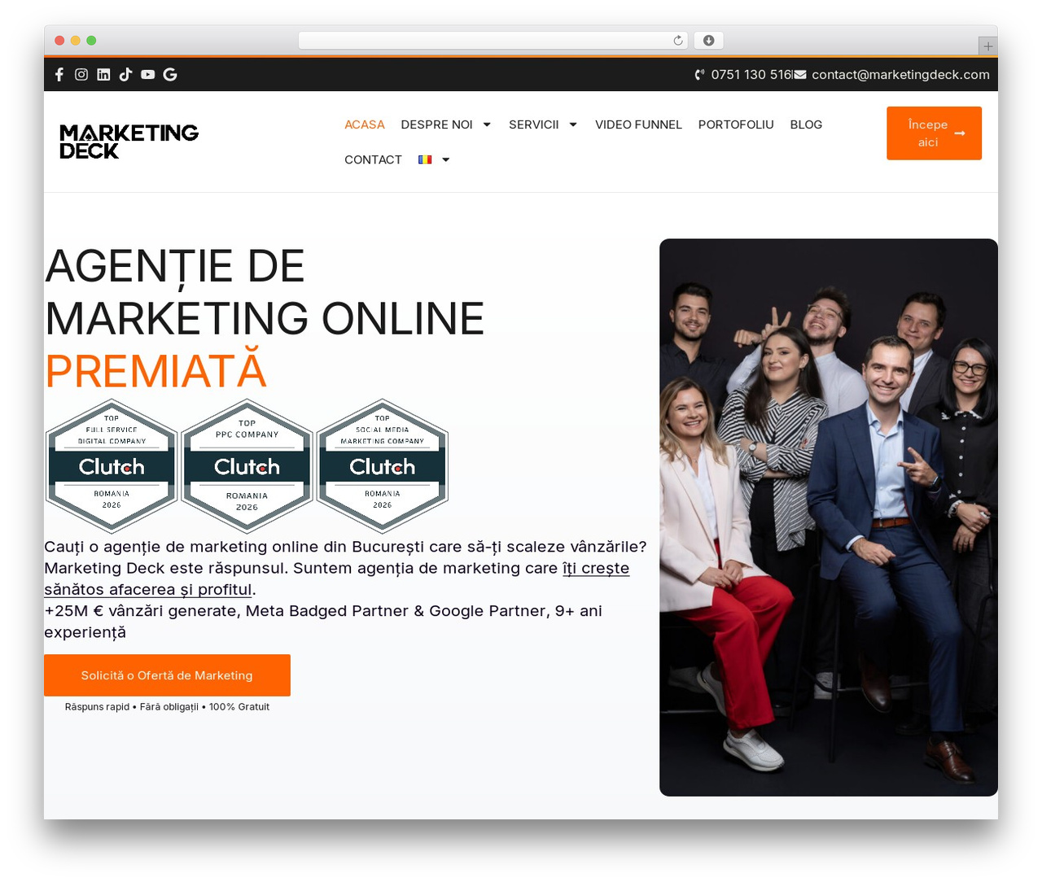Click Solicită o Ofertă de Marketing button
This screenshot has height=882, width=1042.
pos(167,675)
